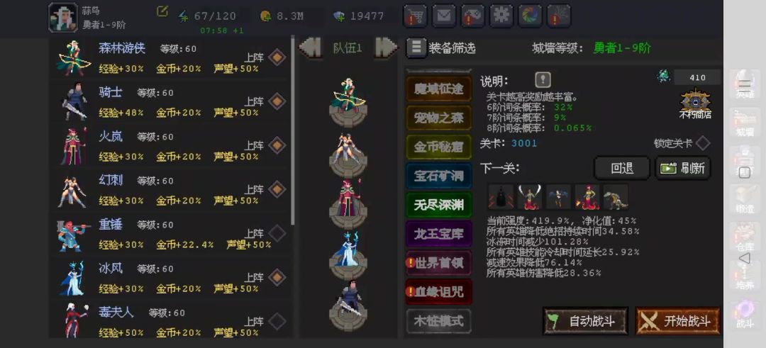Open the 不朽商店 shop icon
766x348 pixels.
(x=694, y=103)
